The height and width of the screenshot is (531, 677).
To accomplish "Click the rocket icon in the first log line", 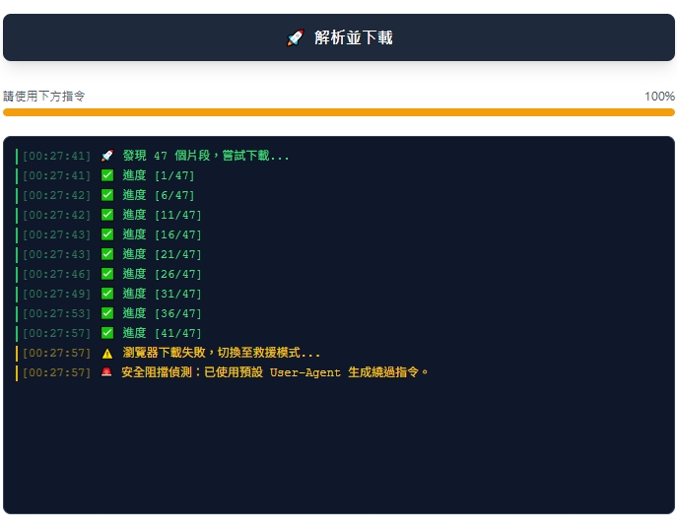I will point(107,156).
